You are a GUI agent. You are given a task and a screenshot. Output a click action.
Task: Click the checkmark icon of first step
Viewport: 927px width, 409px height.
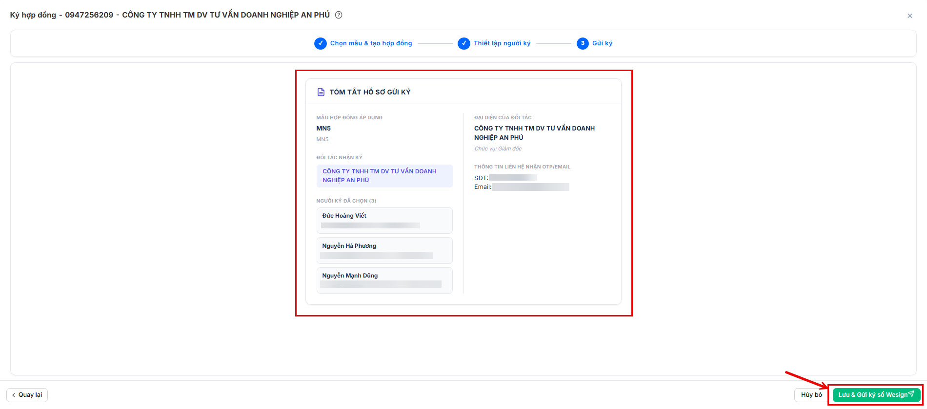tap(321, 43)
